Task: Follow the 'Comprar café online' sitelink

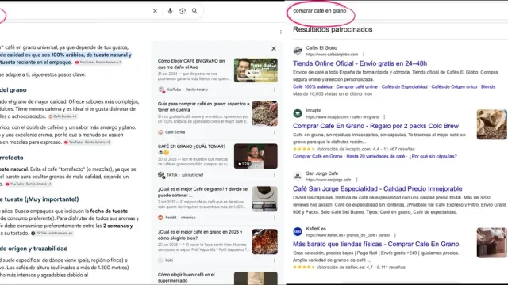Action: click(356, 86)
